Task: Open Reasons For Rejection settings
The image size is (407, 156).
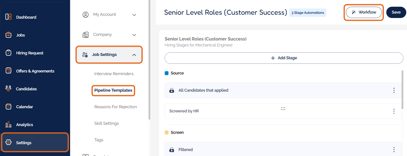Action: [115, 107]
